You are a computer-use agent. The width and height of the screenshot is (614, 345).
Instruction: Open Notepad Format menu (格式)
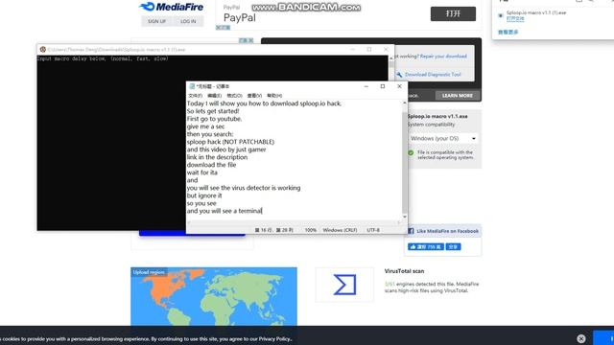(234, 96)
